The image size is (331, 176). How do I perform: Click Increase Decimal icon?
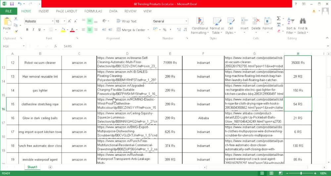point(179,30)
